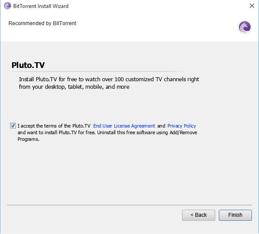Screen dimensions: 259x234
Task: Click the purple BitTorrent logo beside the header
Action: pyautogui.click(x=244, y=27)
